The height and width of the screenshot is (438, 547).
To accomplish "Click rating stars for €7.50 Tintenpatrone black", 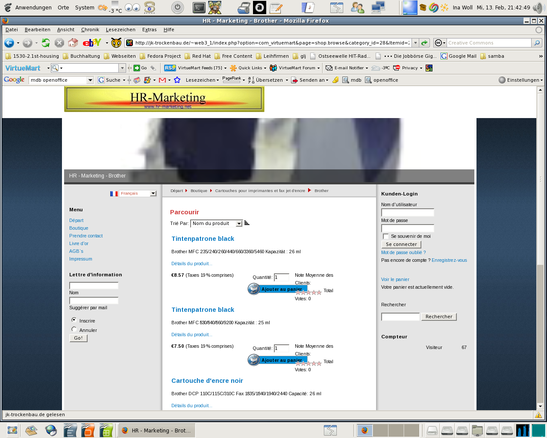I will pos(308,364).
